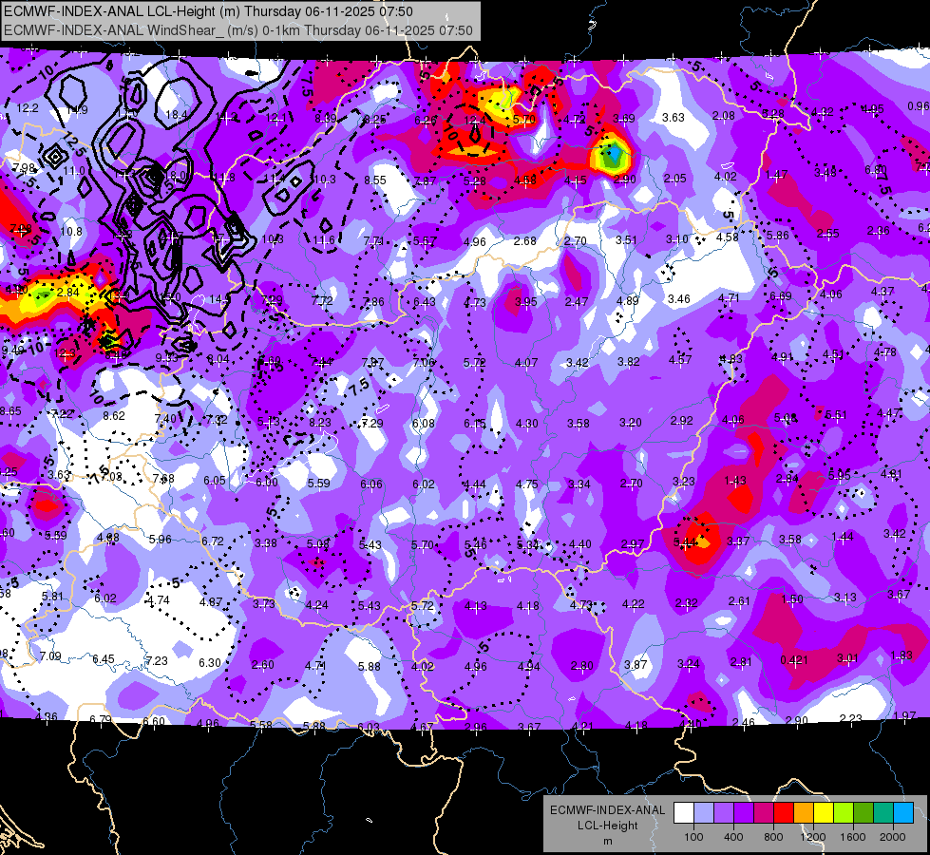Screen dimensions: 930x855
Task: Click the teal legend swatch
Action: [883, 813]
